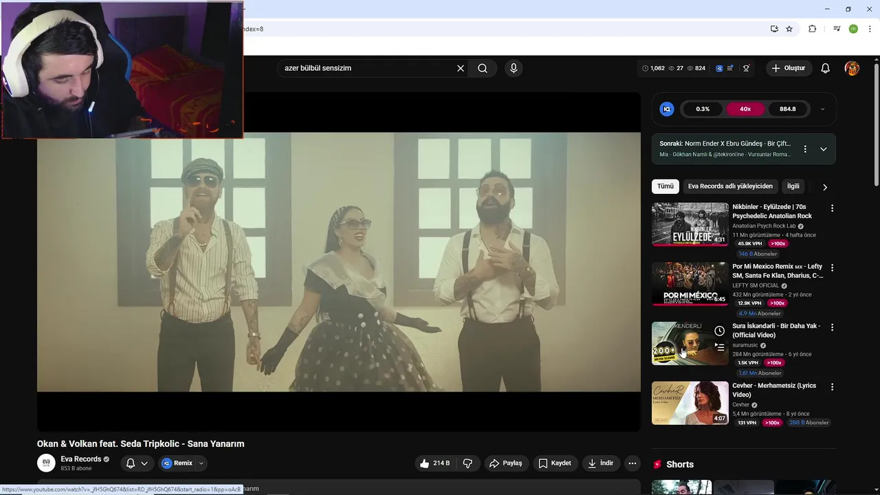Bookmark this page with the star icon
Screen dimensions: 880x495
coord(789,29)
